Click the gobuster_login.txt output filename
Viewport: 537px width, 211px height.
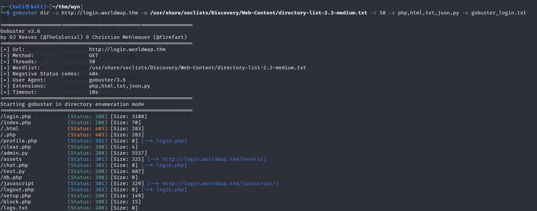click(x=499, y=12)
